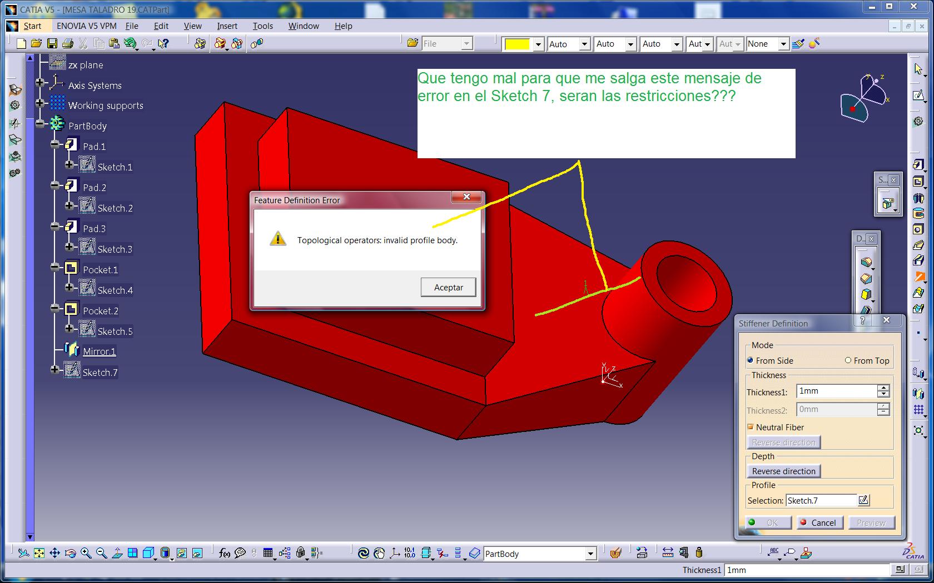Click the Depth Reverse direction button

[x=783, y=471]
